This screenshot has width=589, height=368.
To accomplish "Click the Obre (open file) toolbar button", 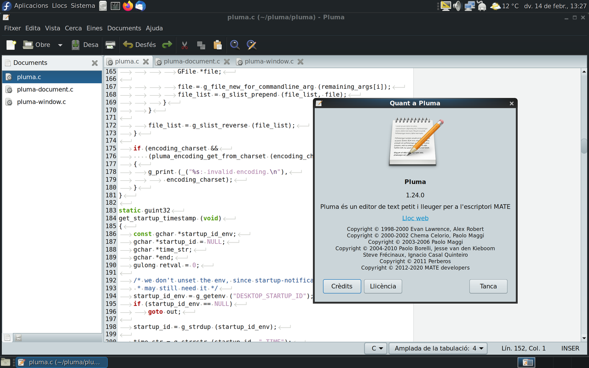I will [x=37, y=45].
